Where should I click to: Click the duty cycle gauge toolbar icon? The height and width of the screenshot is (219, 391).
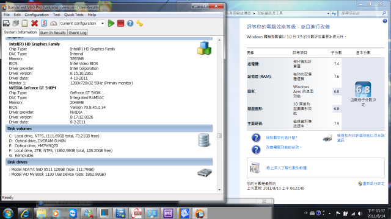53,23
